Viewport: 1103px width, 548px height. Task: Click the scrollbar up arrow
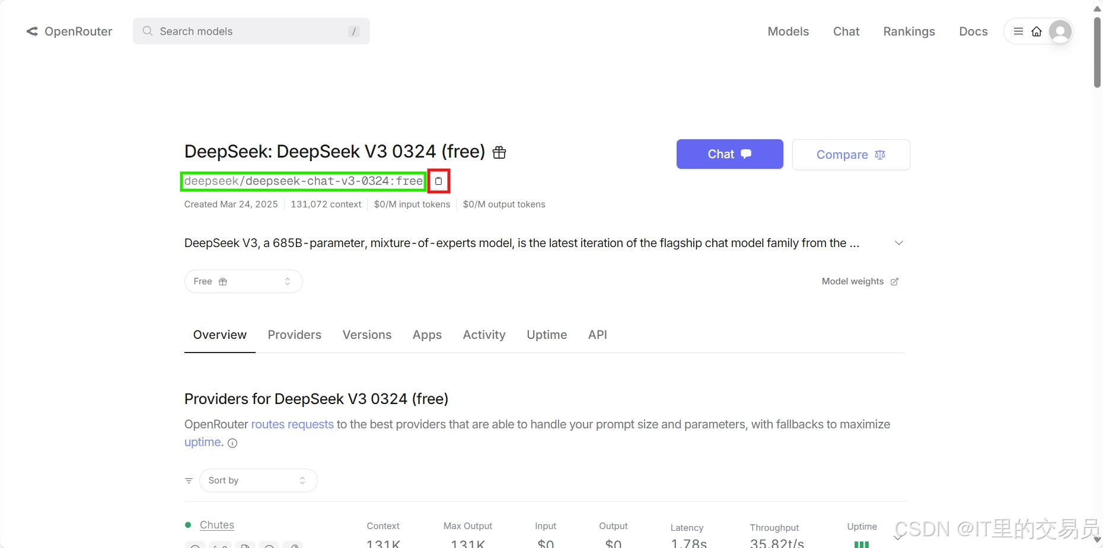[x=1097, y=8]
